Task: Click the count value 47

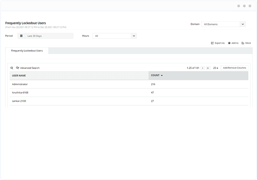Action: 152,92
